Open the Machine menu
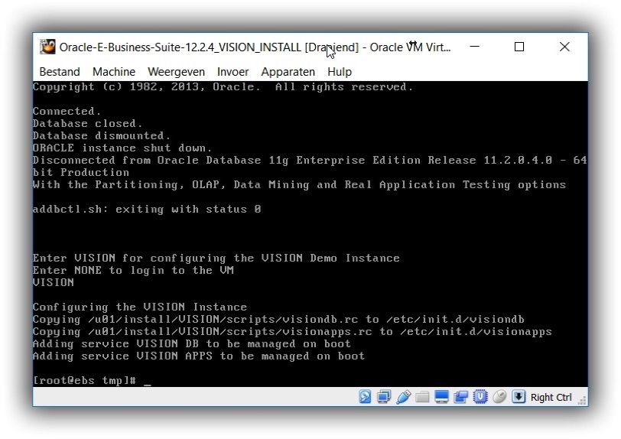621x439 pixels. 114,72
